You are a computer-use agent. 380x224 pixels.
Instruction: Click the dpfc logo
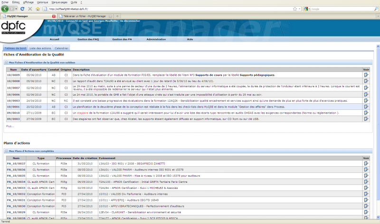[13, 27]
